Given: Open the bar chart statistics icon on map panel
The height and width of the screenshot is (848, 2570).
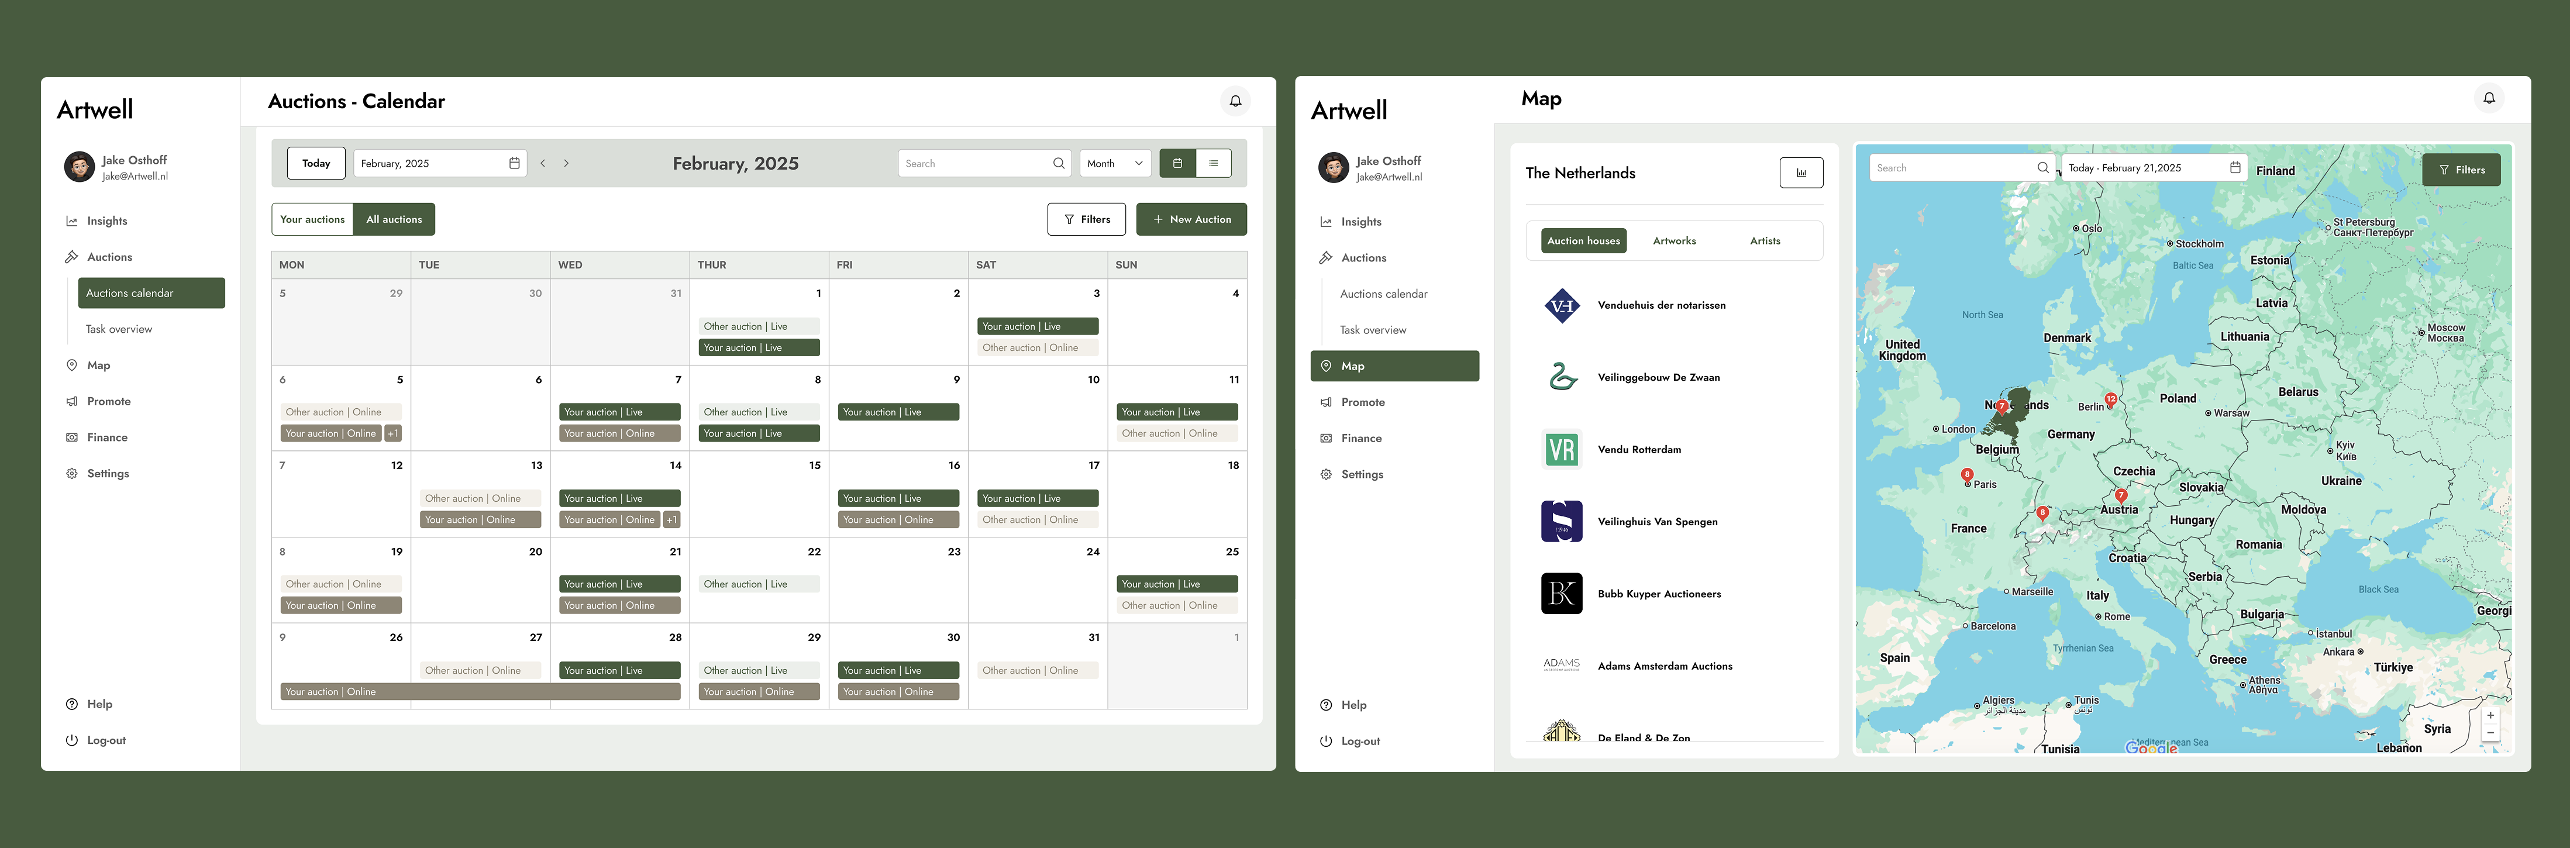Looking at the screenshot, I should pyautogui.click(x=1802, y=171).
